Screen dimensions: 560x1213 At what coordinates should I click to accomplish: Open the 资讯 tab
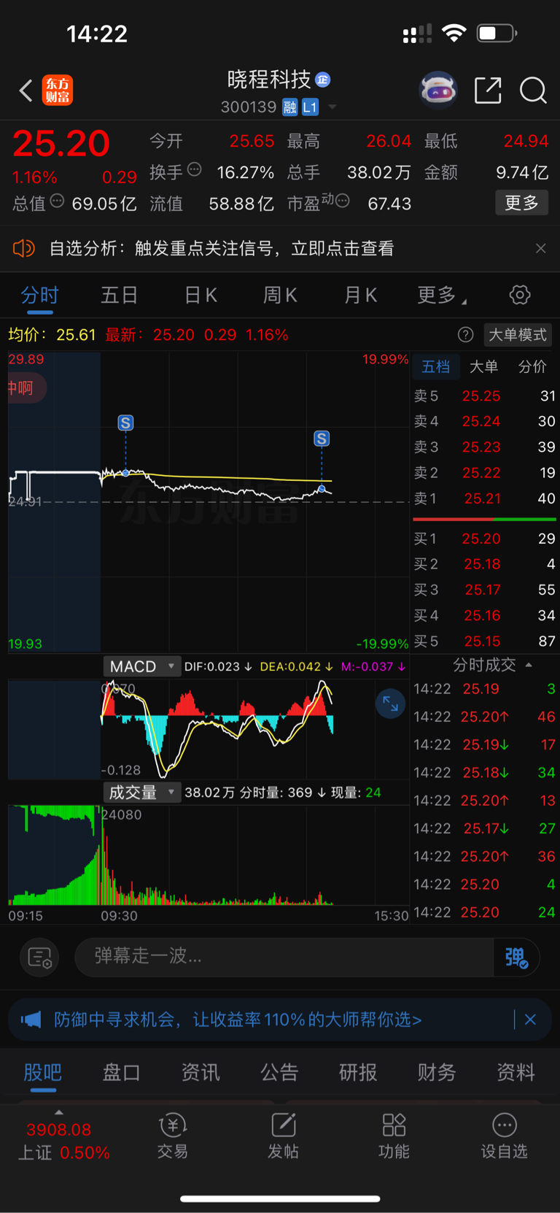click(x=201, y=1072)
